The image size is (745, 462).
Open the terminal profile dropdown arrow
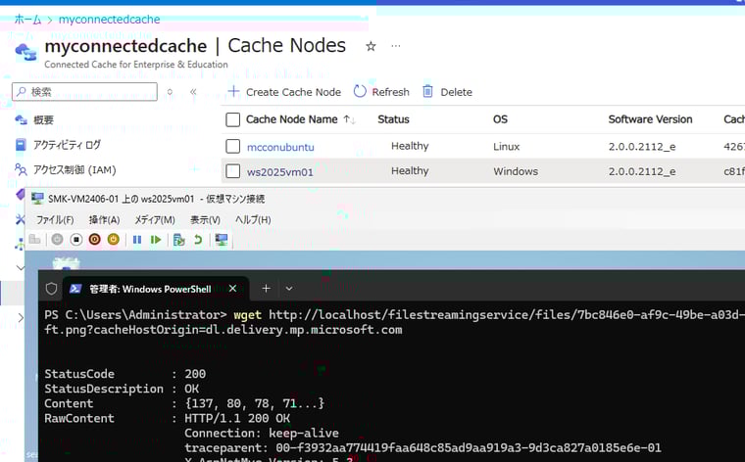[x=289, y=289]
